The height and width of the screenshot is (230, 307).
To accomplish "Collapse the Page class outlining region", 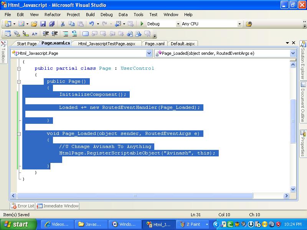I will 19,69.
